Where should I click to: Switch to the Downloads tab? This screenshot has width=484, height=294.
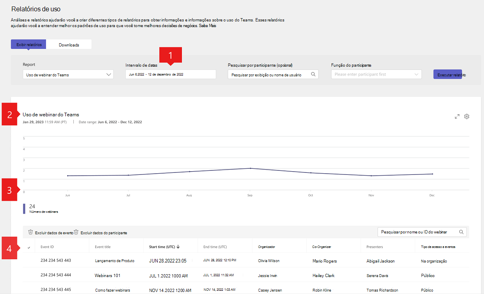click(69, 45)
